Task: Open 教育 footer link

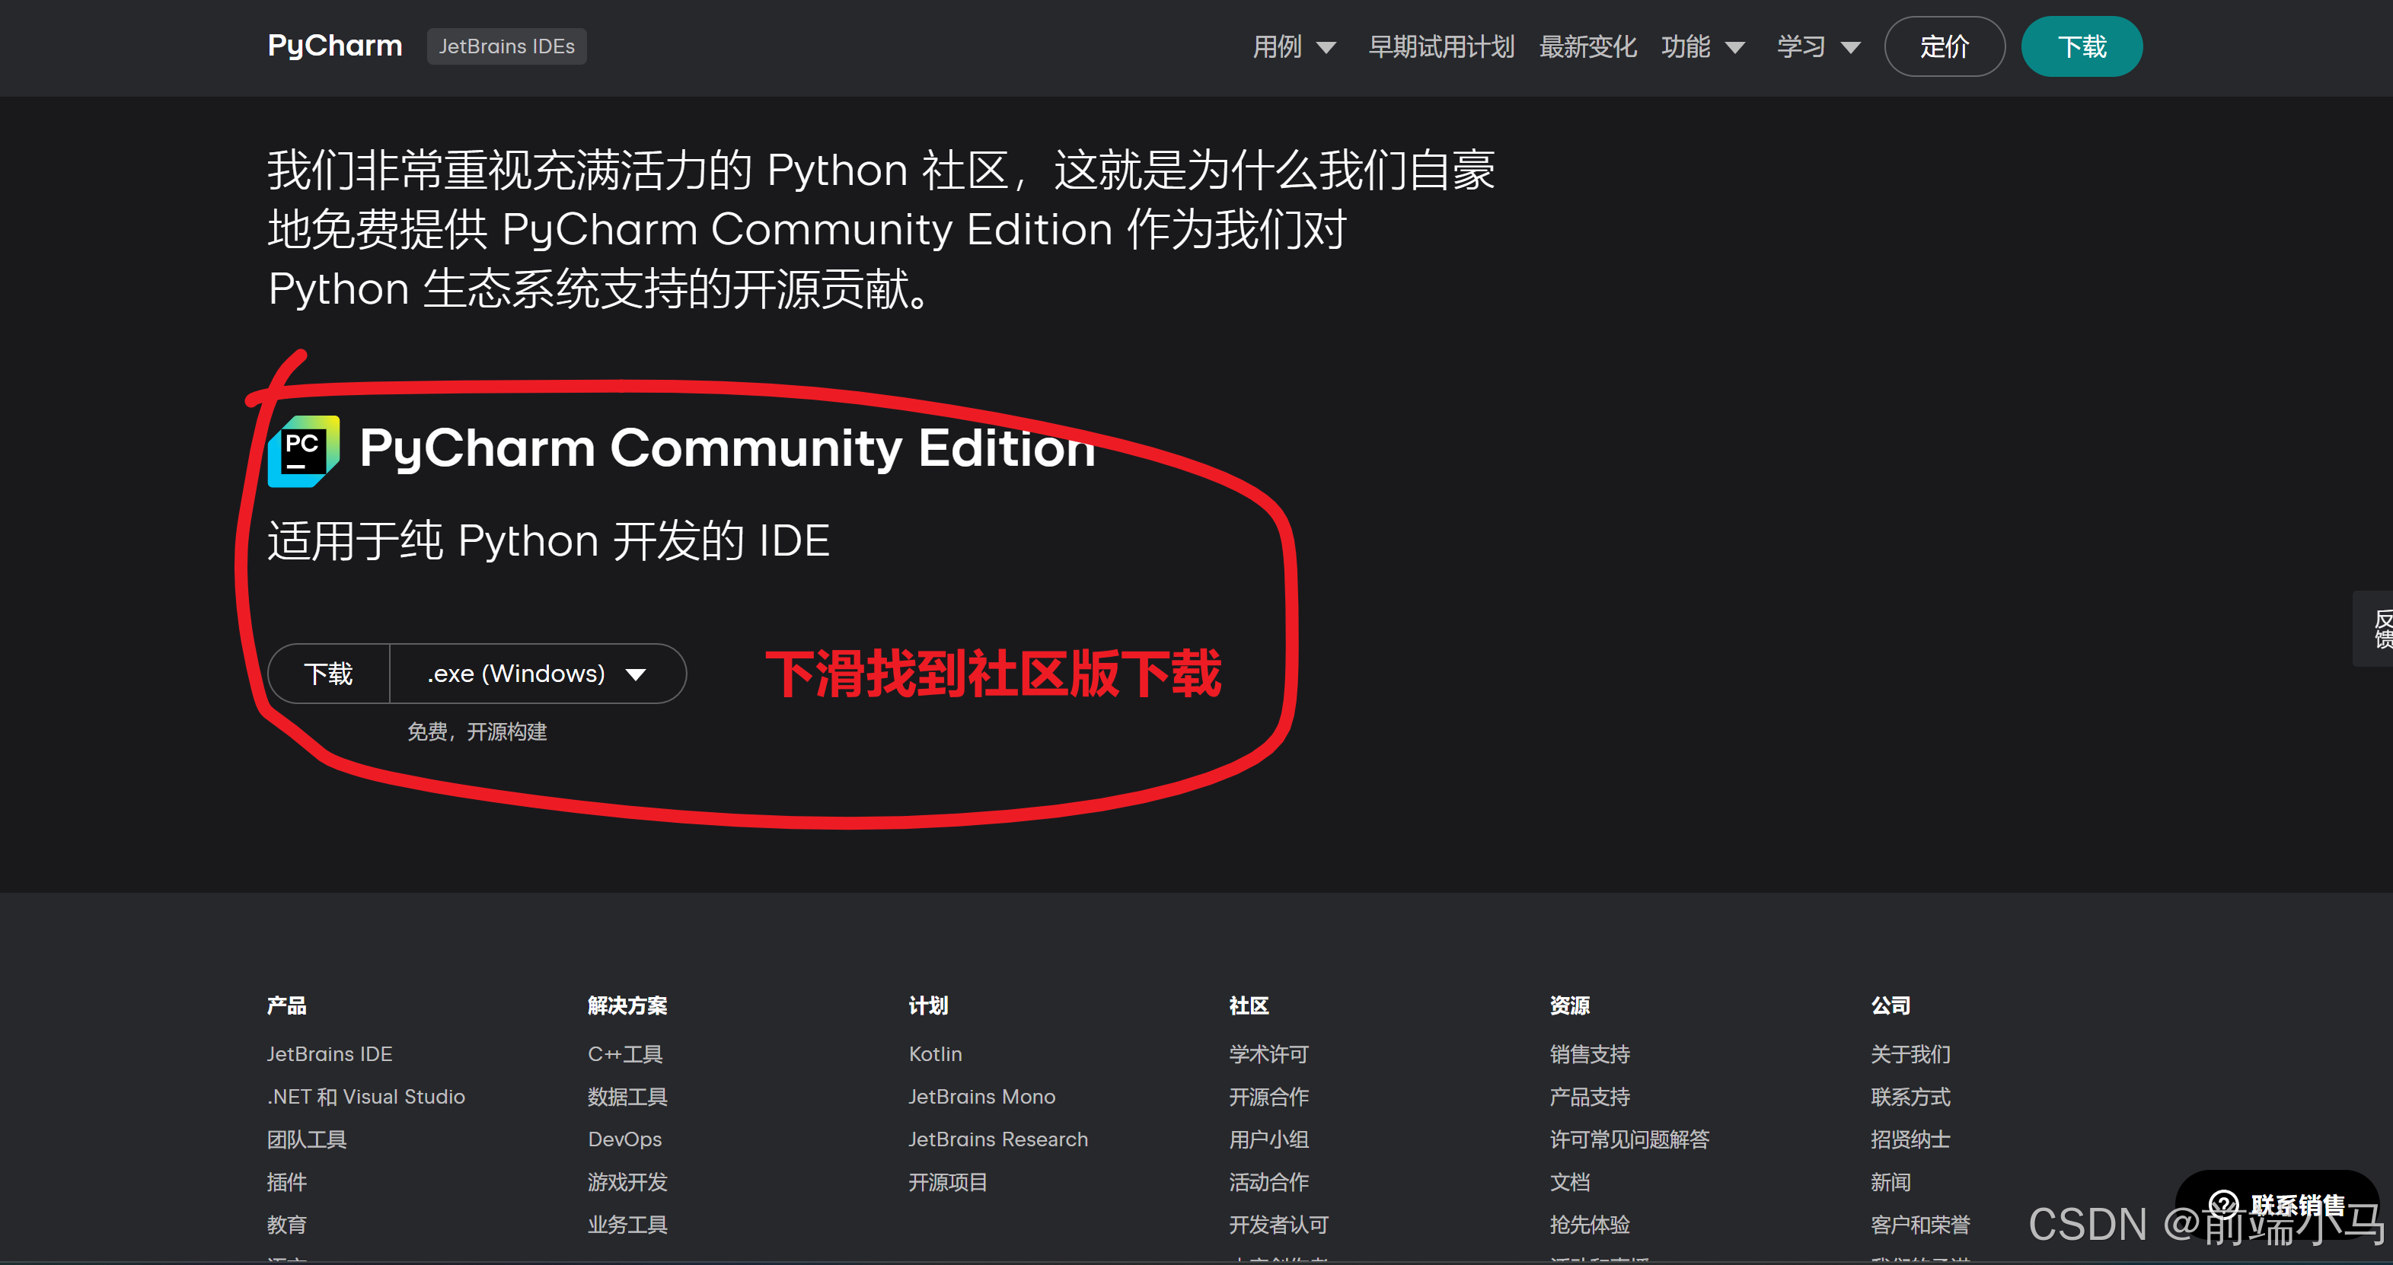Action: coord(287,1225)
